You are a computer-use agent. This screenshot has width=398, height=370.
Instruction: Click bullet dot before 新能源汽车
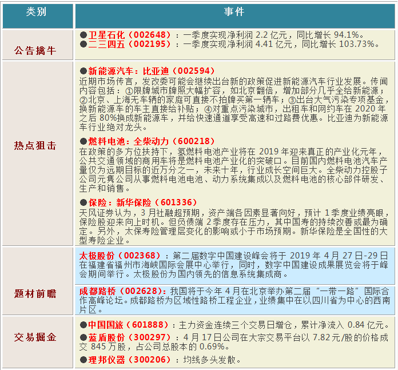83,71
